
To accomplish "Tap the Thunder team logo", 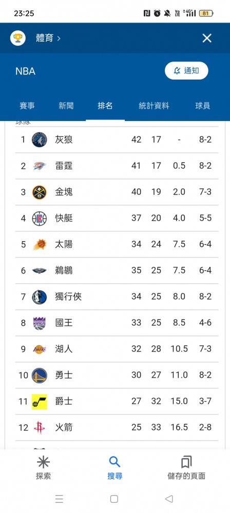I will click(40, 166).
